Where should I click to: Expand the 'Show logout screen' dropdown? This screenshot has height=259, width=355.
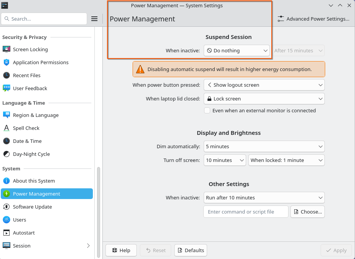[264, 85]
